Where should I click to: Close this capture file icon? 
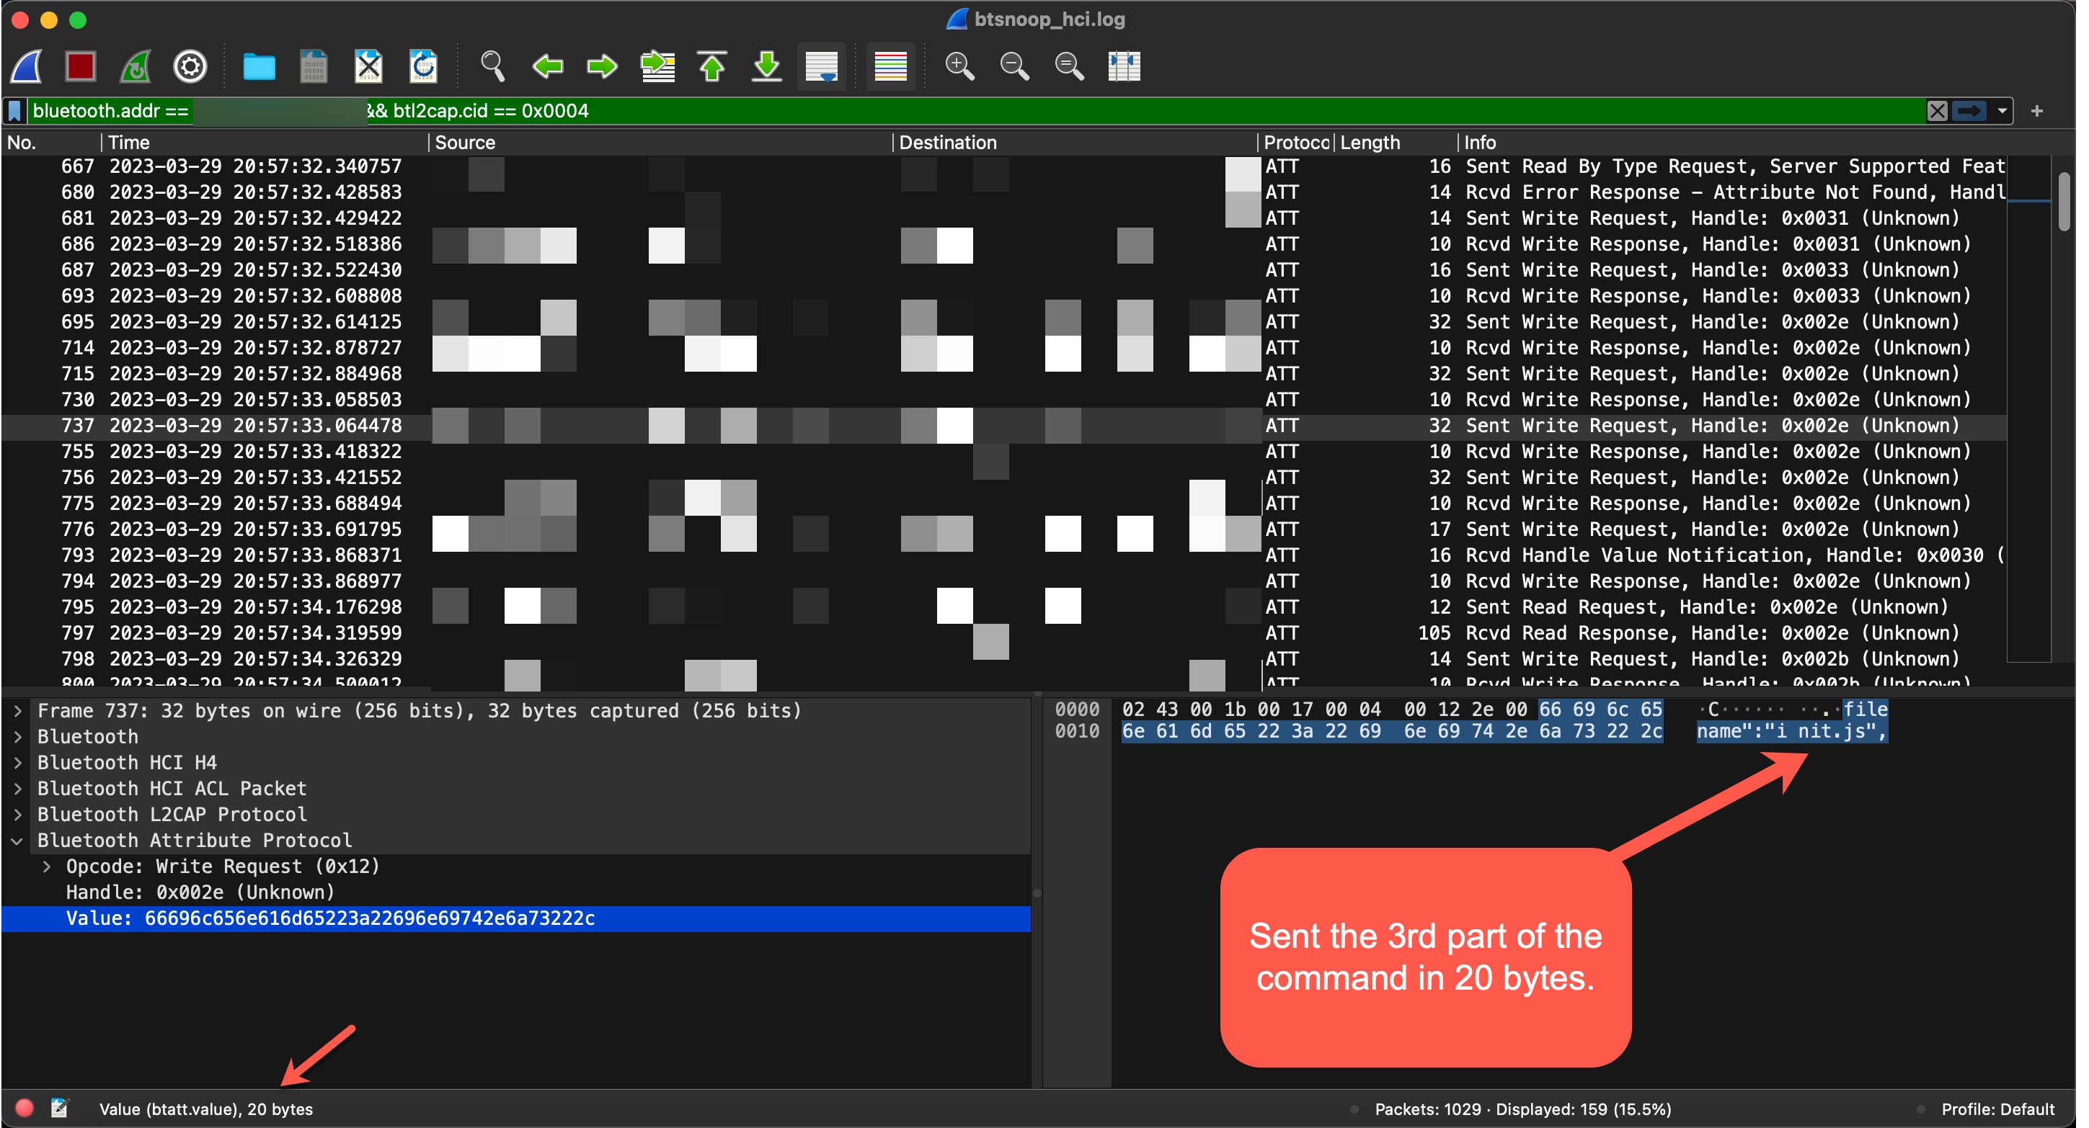point(368,66)
